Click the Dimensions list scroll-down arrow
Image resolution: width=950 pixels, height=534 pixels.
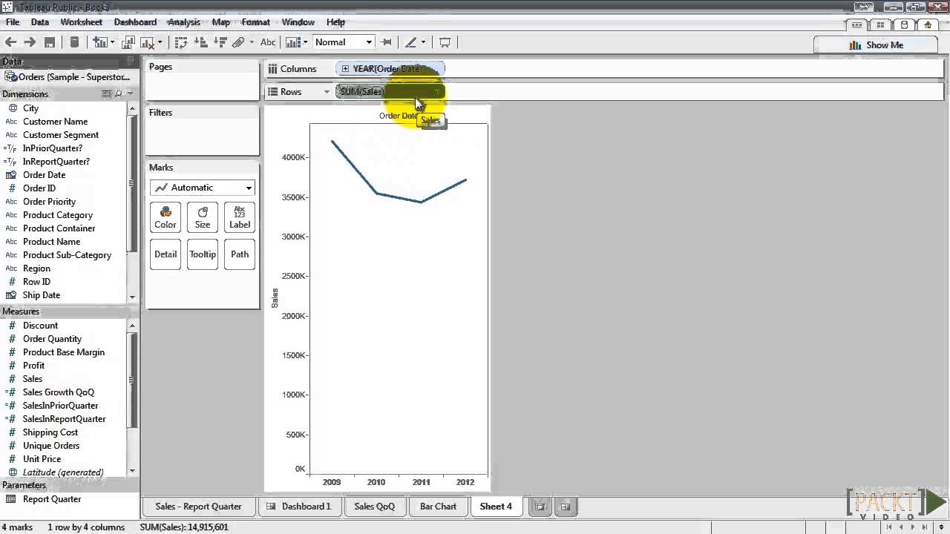[132, 297]
